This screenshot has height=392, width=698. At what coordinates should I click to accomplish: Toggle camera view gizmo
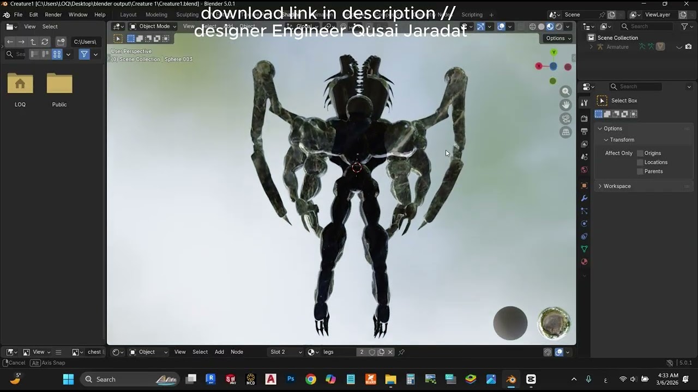[x=566, y=118]
